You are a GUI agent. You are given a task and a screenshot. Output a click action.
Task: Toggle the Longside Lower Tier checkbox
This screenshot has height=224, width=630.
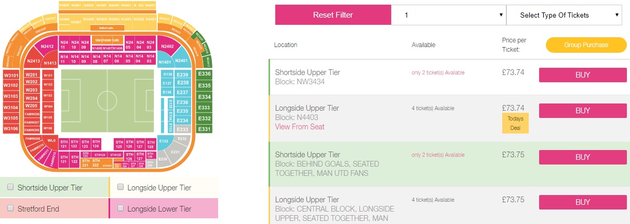click(x=120, y=209)
